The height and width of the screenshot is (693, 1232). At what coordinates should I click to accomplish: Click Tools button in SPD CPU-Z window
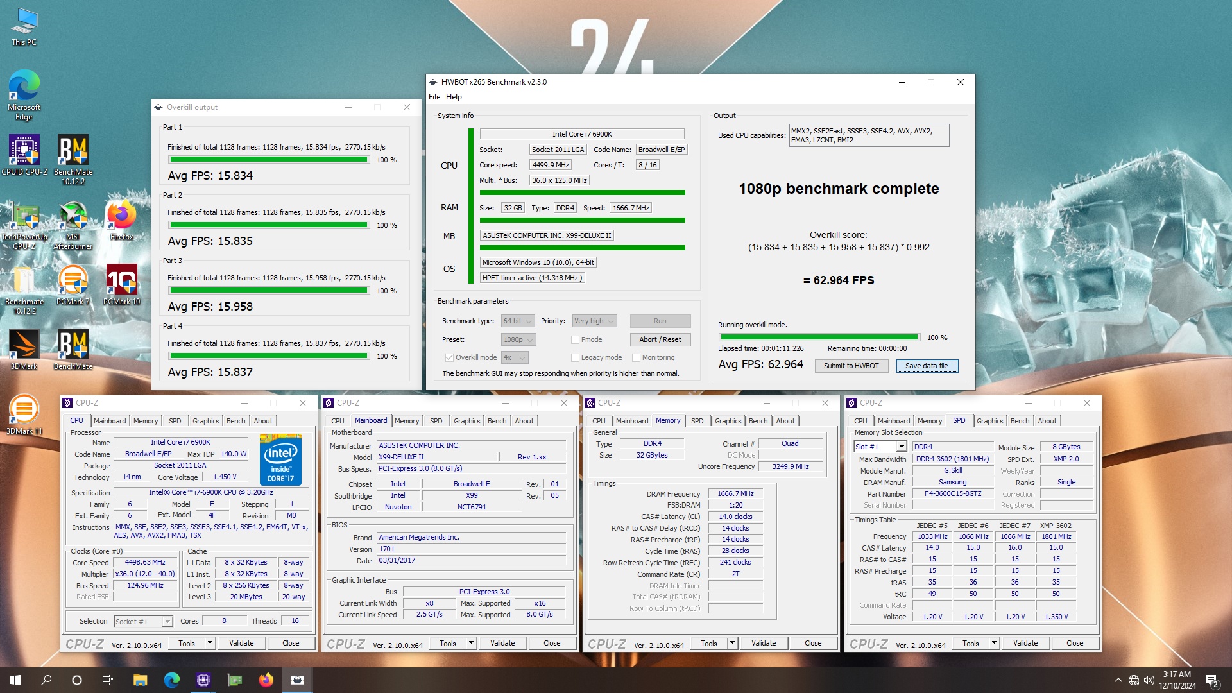click(x=971, y=643)
